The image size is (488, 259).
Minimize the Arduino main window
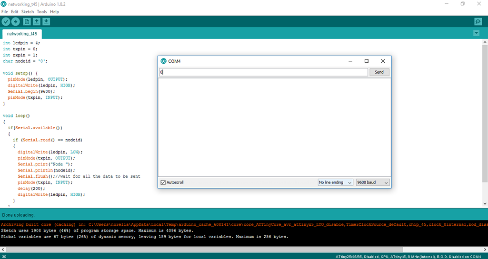[x=447, y=4]
